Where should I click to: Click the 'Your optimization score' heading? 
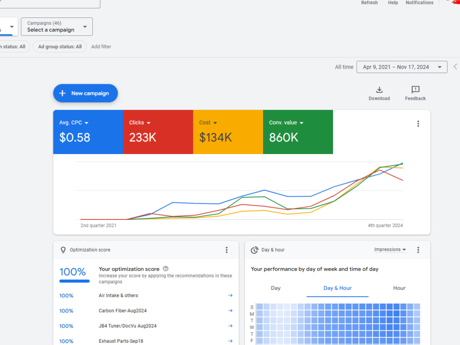129,269
